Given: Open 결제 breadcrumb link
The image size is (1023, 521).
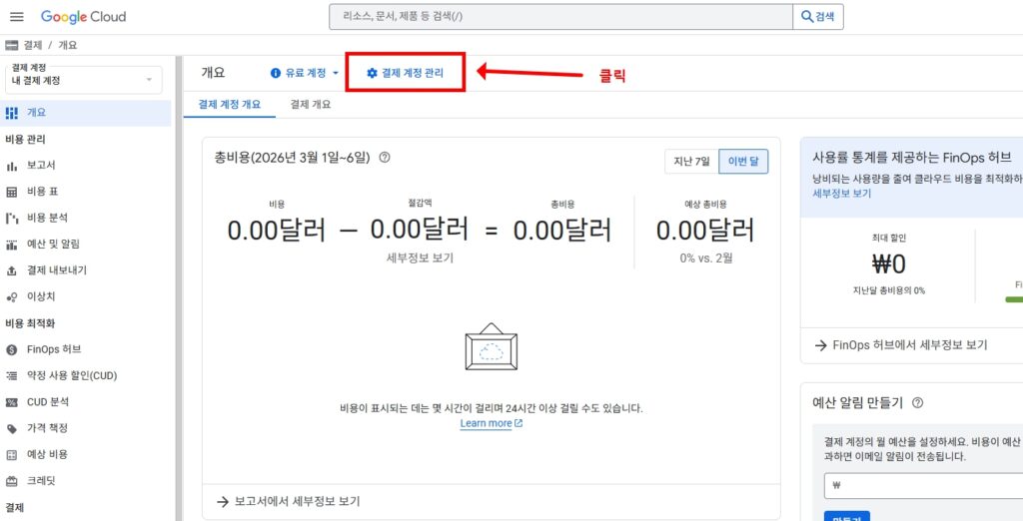Looking at the screenshot, I should 33,45.
